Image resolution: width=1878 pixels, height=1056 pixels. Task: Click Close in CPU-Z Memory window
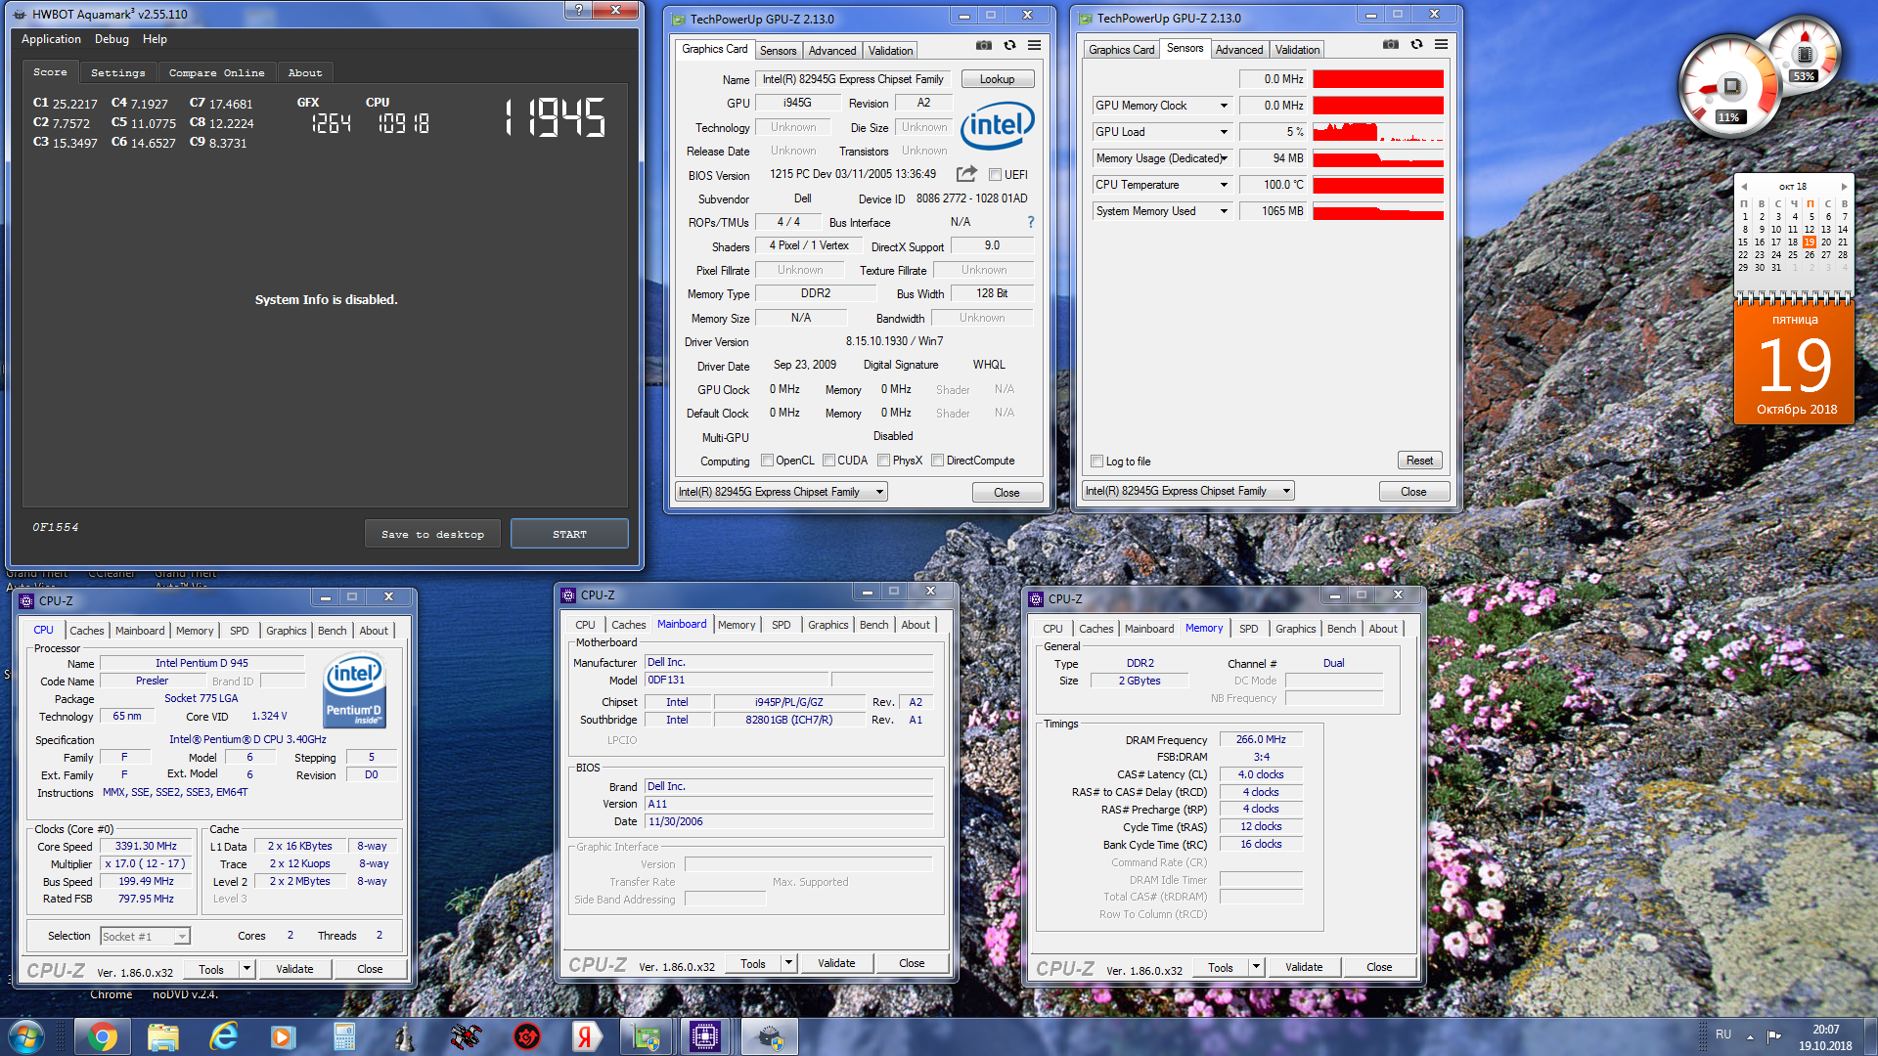click(1379, 967)
